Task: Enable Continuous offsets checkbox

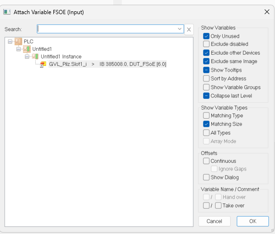Action: [206, 161]
